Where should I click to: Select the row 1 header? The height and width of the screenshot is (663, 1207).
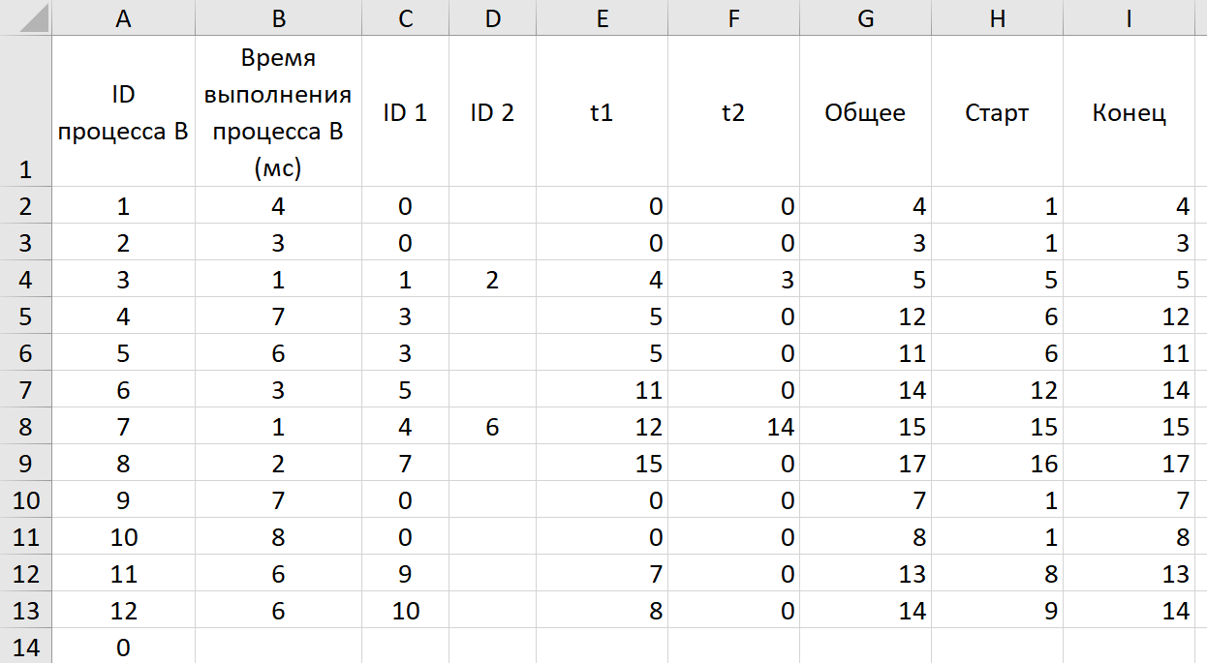[25, 111]
